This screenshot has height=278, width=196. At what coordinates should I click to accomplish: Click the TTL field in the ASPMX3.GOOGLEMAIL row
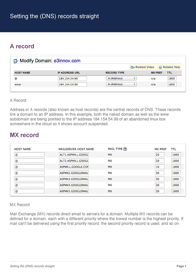pyautogui.click(x=176, y=179)
